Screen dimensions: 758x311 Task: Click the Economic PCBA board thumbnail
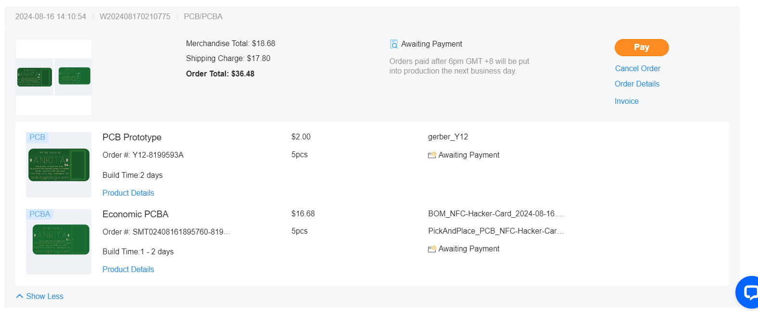click(61, 239)
